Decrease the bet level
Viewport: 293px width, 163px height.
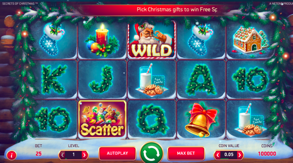[x=62, y=155]
